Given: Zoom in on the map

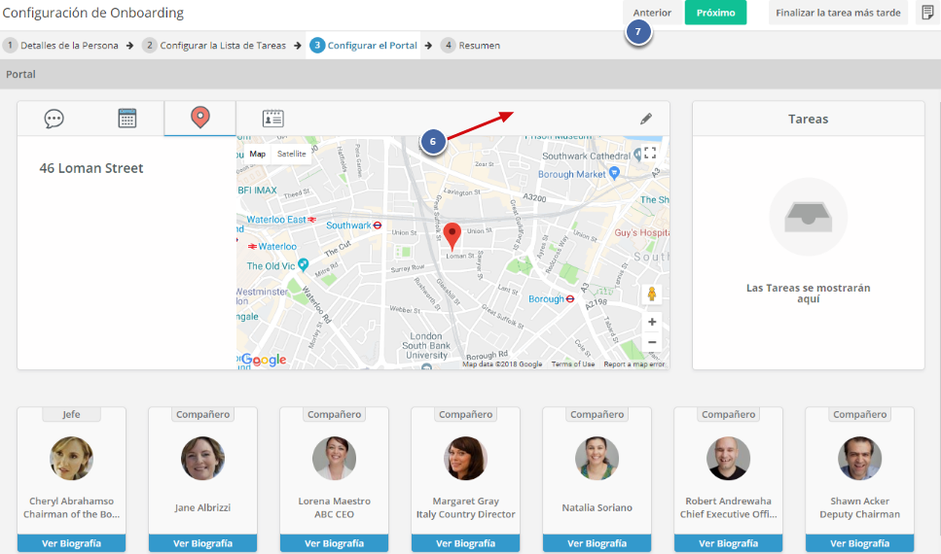Looking at the screenshot, I should pyautogui.click(x=652, y=322).
